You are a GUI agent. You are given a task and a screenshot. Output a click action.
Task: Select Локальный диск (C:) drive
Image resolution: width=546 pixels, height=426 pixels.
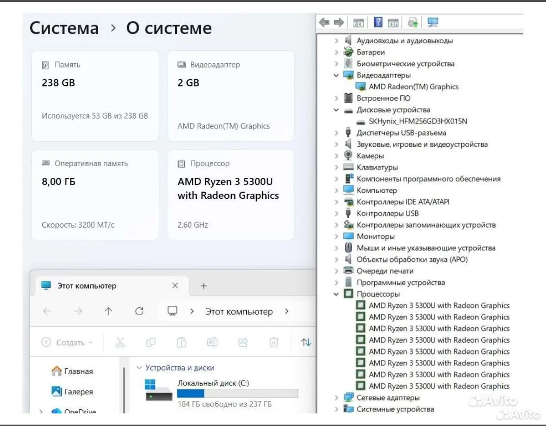[221, 393]
